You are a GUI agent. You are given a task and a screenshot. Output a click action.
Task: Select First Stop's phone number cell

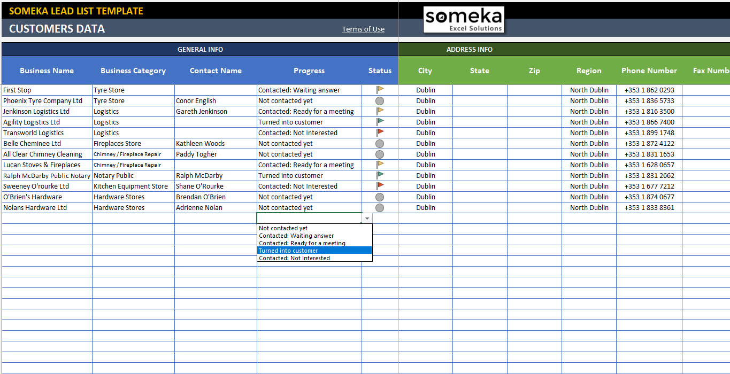click(649, 90)
